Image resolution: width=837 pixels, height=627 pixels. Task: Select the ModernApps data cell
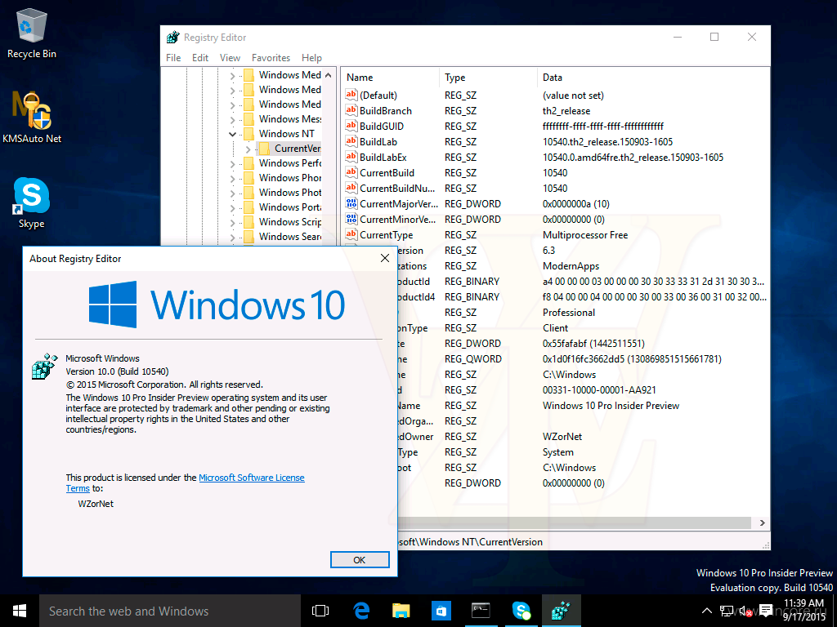point(571,265)
